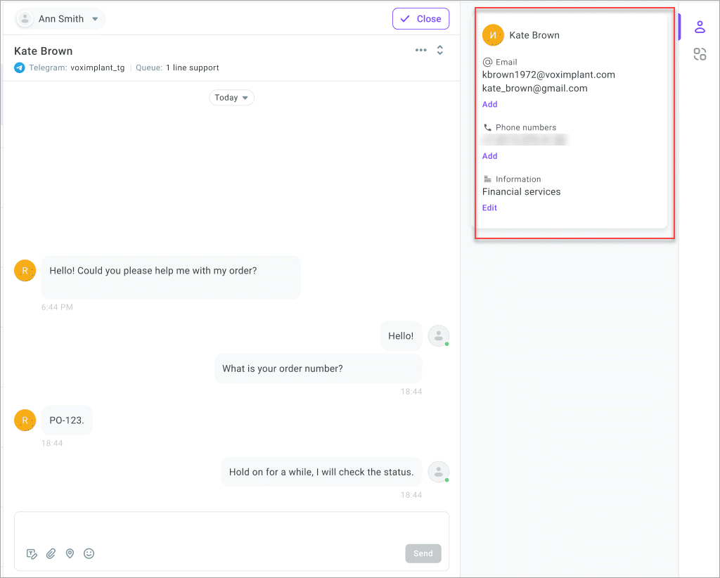Add another email address
Viewport: 720px width, 578px height.
click(x=489, y=104)
